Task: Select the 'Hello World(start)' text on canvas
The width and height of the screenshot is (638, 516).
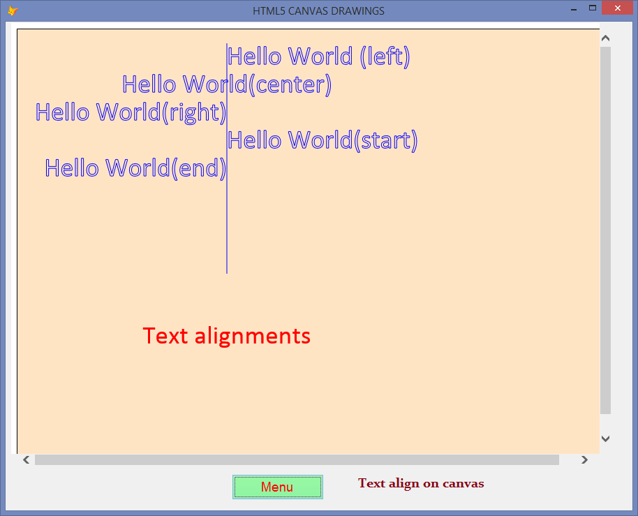Action: pyautogui.click(x=322, y=140)
